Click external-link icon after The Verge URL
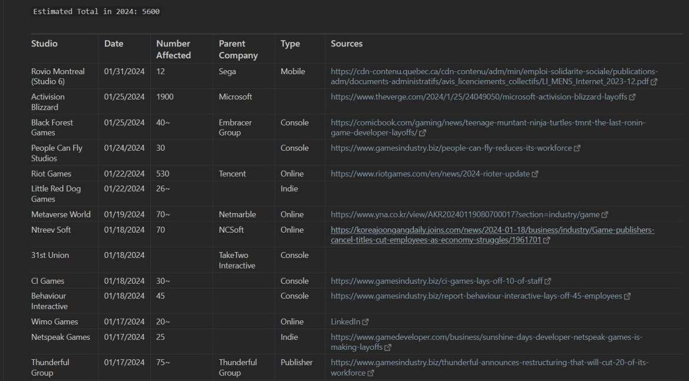 pos(632,97)
